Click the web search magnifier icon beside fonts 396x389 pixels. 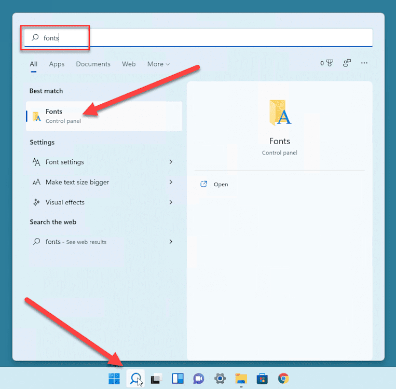37,242
